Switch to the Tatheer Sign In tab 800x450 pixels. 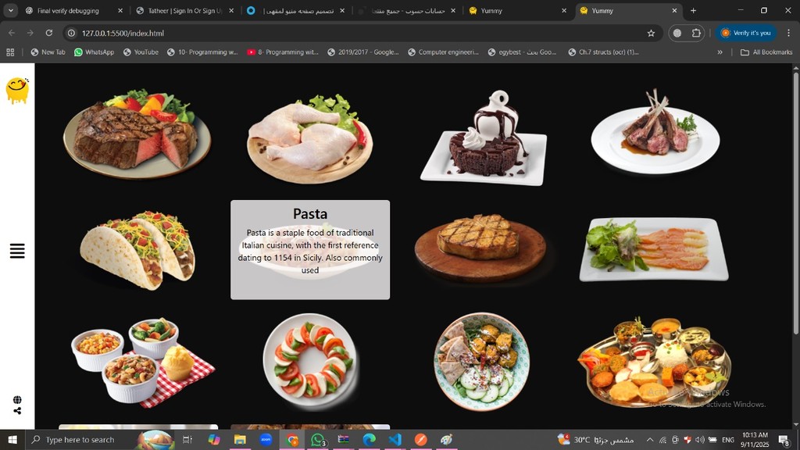(x=184, y=11)
